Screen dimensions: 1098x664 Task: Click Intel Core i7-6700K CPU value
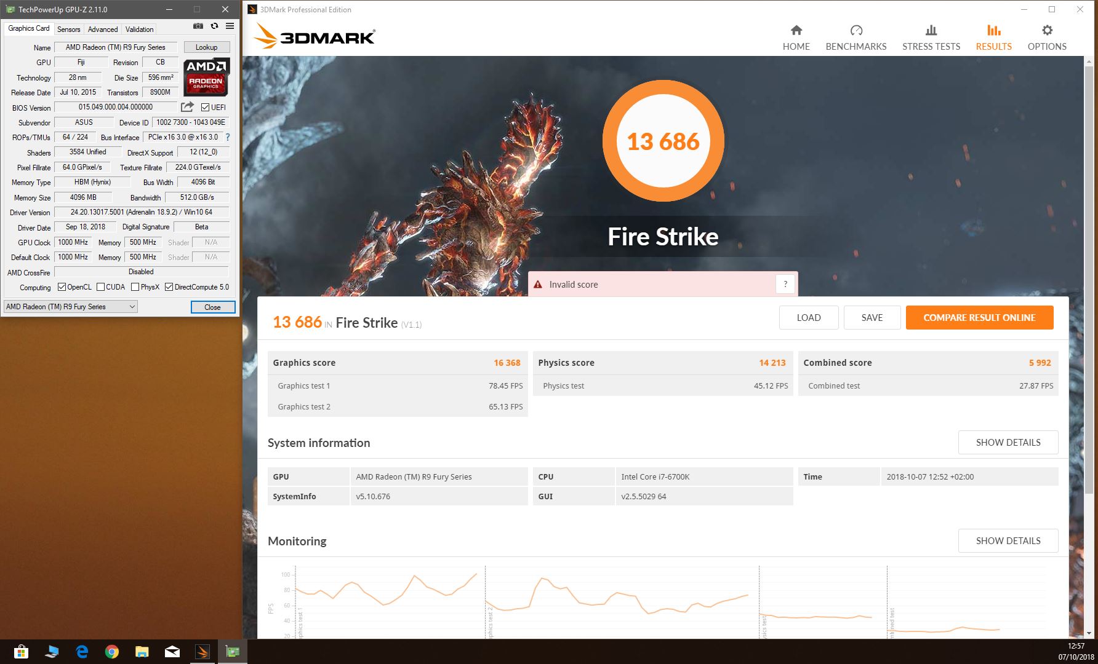click(655, 476)
